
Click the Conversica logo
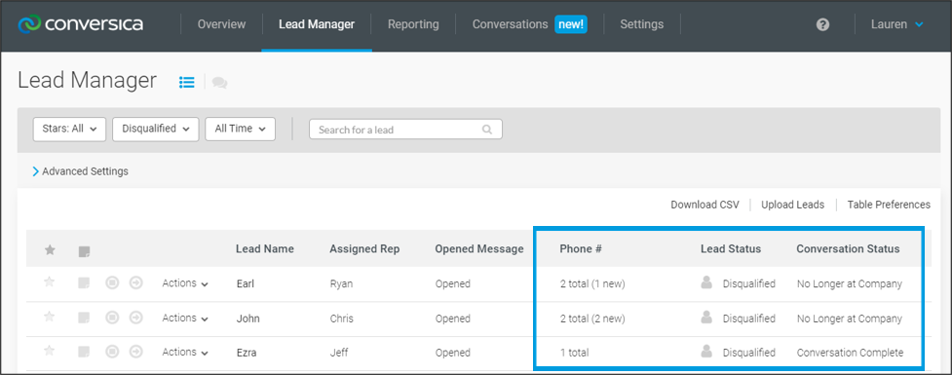click(81, 24)
